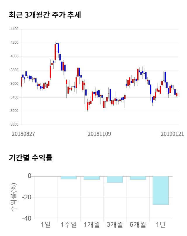This screenshot has height=236, width=187.
Task: Click the 1일 axis label
Action: tap(46, 225)
